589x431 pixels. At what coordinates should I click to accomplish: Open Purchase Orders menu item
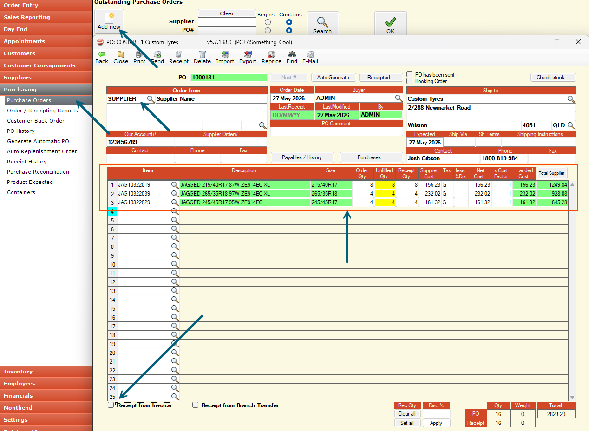[x=49, y=100]
